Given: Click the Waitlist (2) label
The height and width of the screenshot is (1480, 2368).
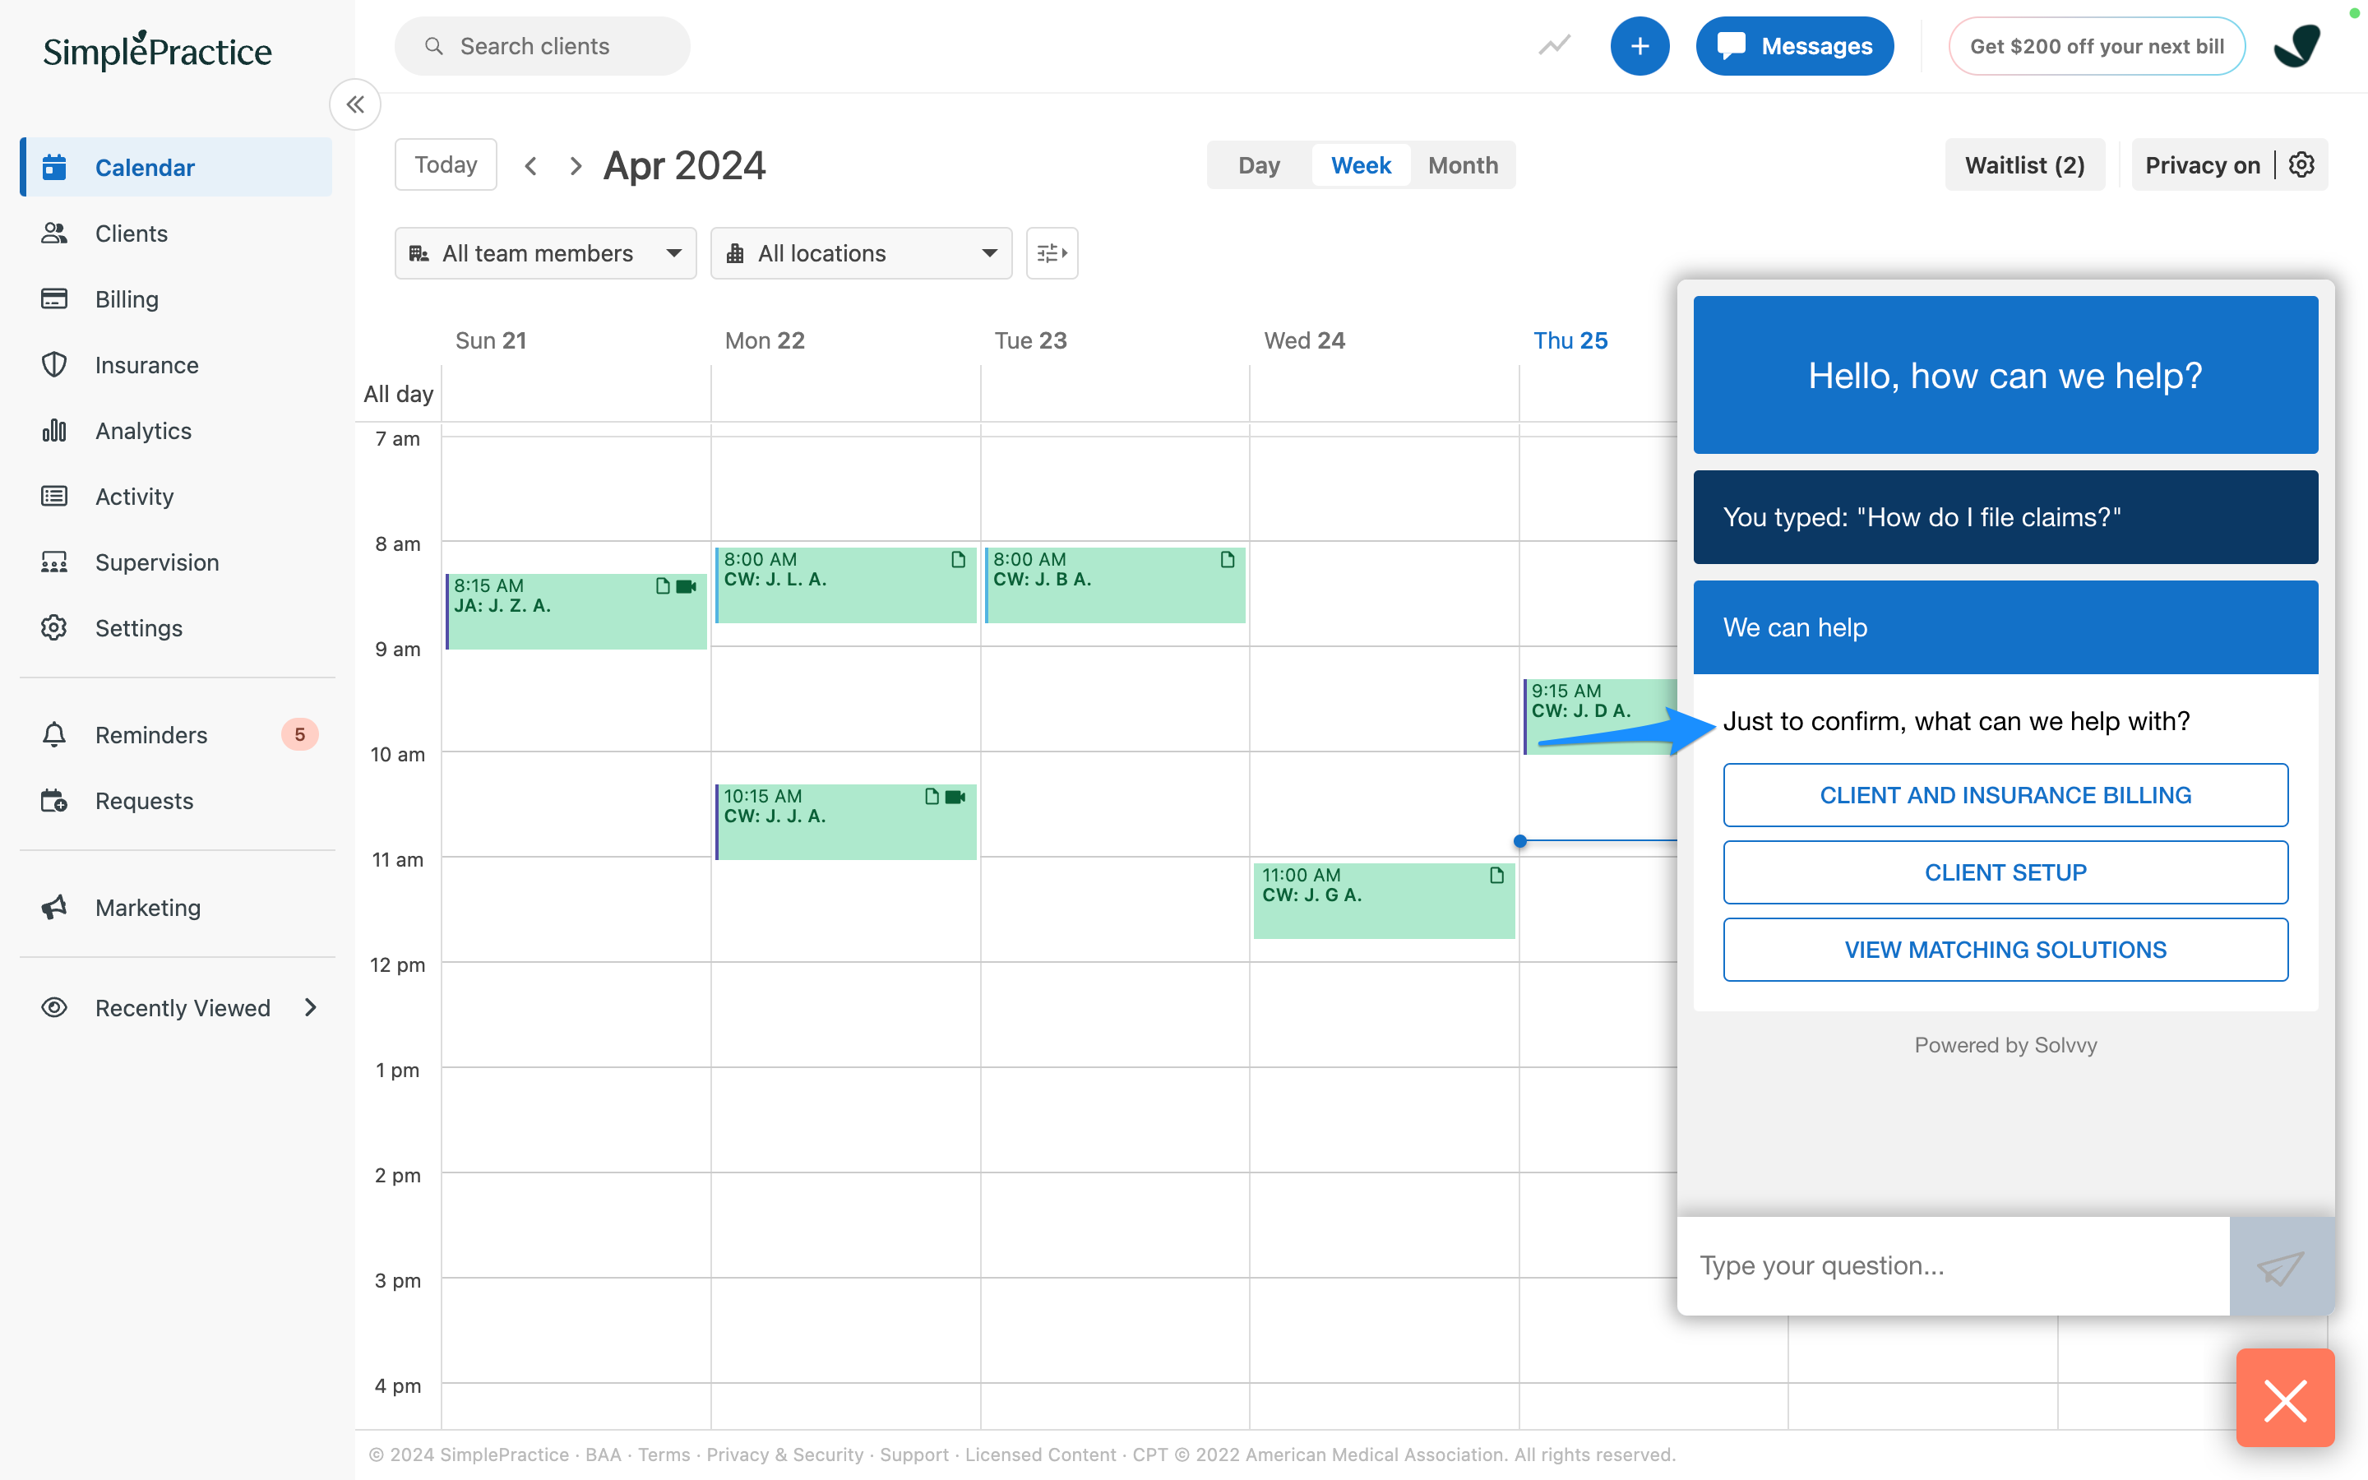Looking at the screenshot, I should point(2022,164).
